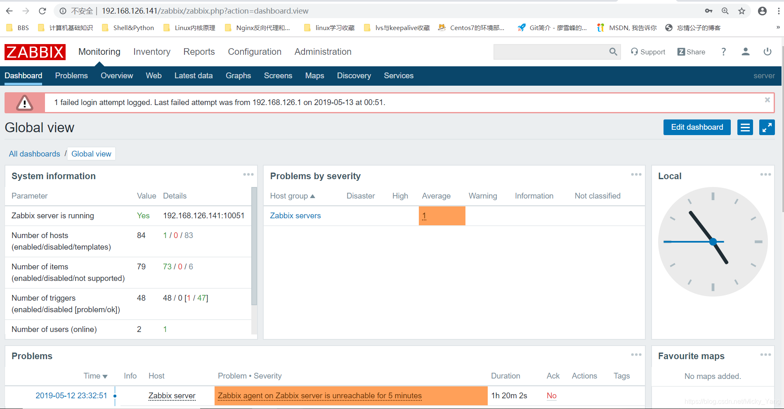Screen dimensions: 784x409
Task: Open the Nginx反向代理和... bookmark folder
Action: pos(257,28)
